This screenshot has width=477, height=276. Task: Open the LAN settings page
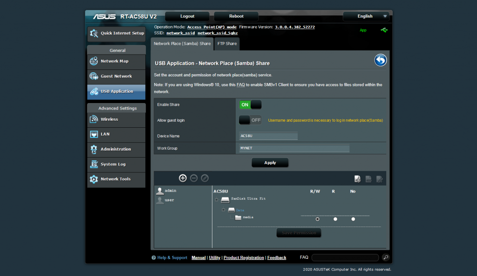[x=116, y=134]
